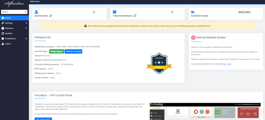Image resolution: width=265 pixels, height=120 pixels.
Task: Click the Welcome header title
Action: pyautogui.click(x=35, y=2)
